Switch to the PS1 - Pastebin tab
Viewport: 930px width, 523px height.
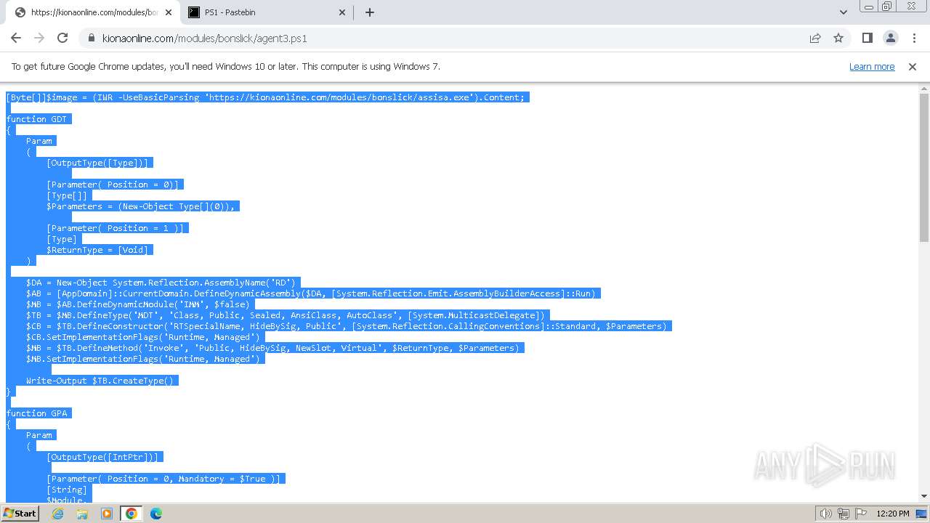[x=267, y=12]
